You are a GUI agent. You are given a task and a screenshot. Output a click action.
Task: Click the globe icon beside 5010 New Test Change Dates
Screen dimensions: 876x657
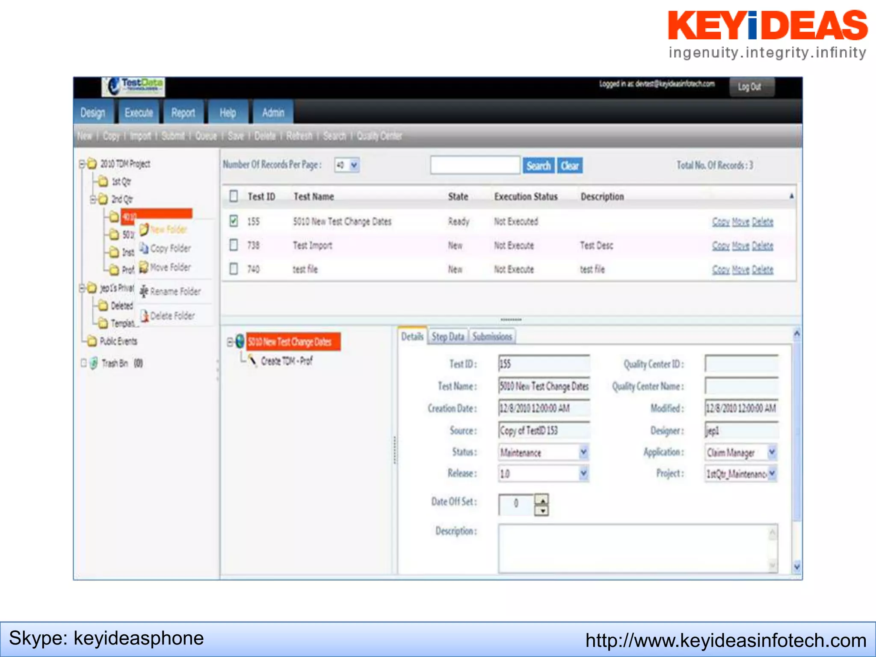click(240, 341)
